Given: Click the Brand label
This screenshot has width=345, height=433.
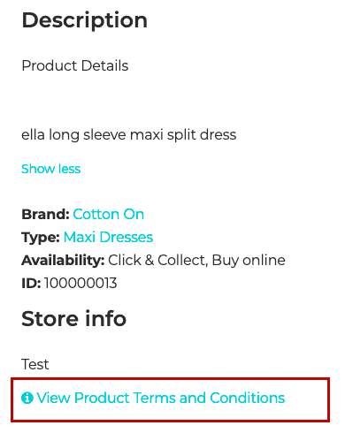Looking at the screenshot, I should pyautogui.click(x=45, y=214).
